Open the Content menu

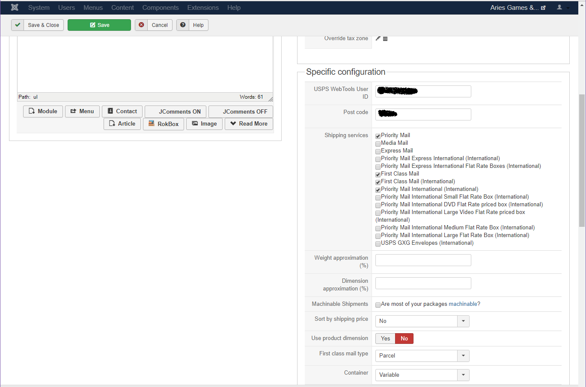tap(122, 8)
